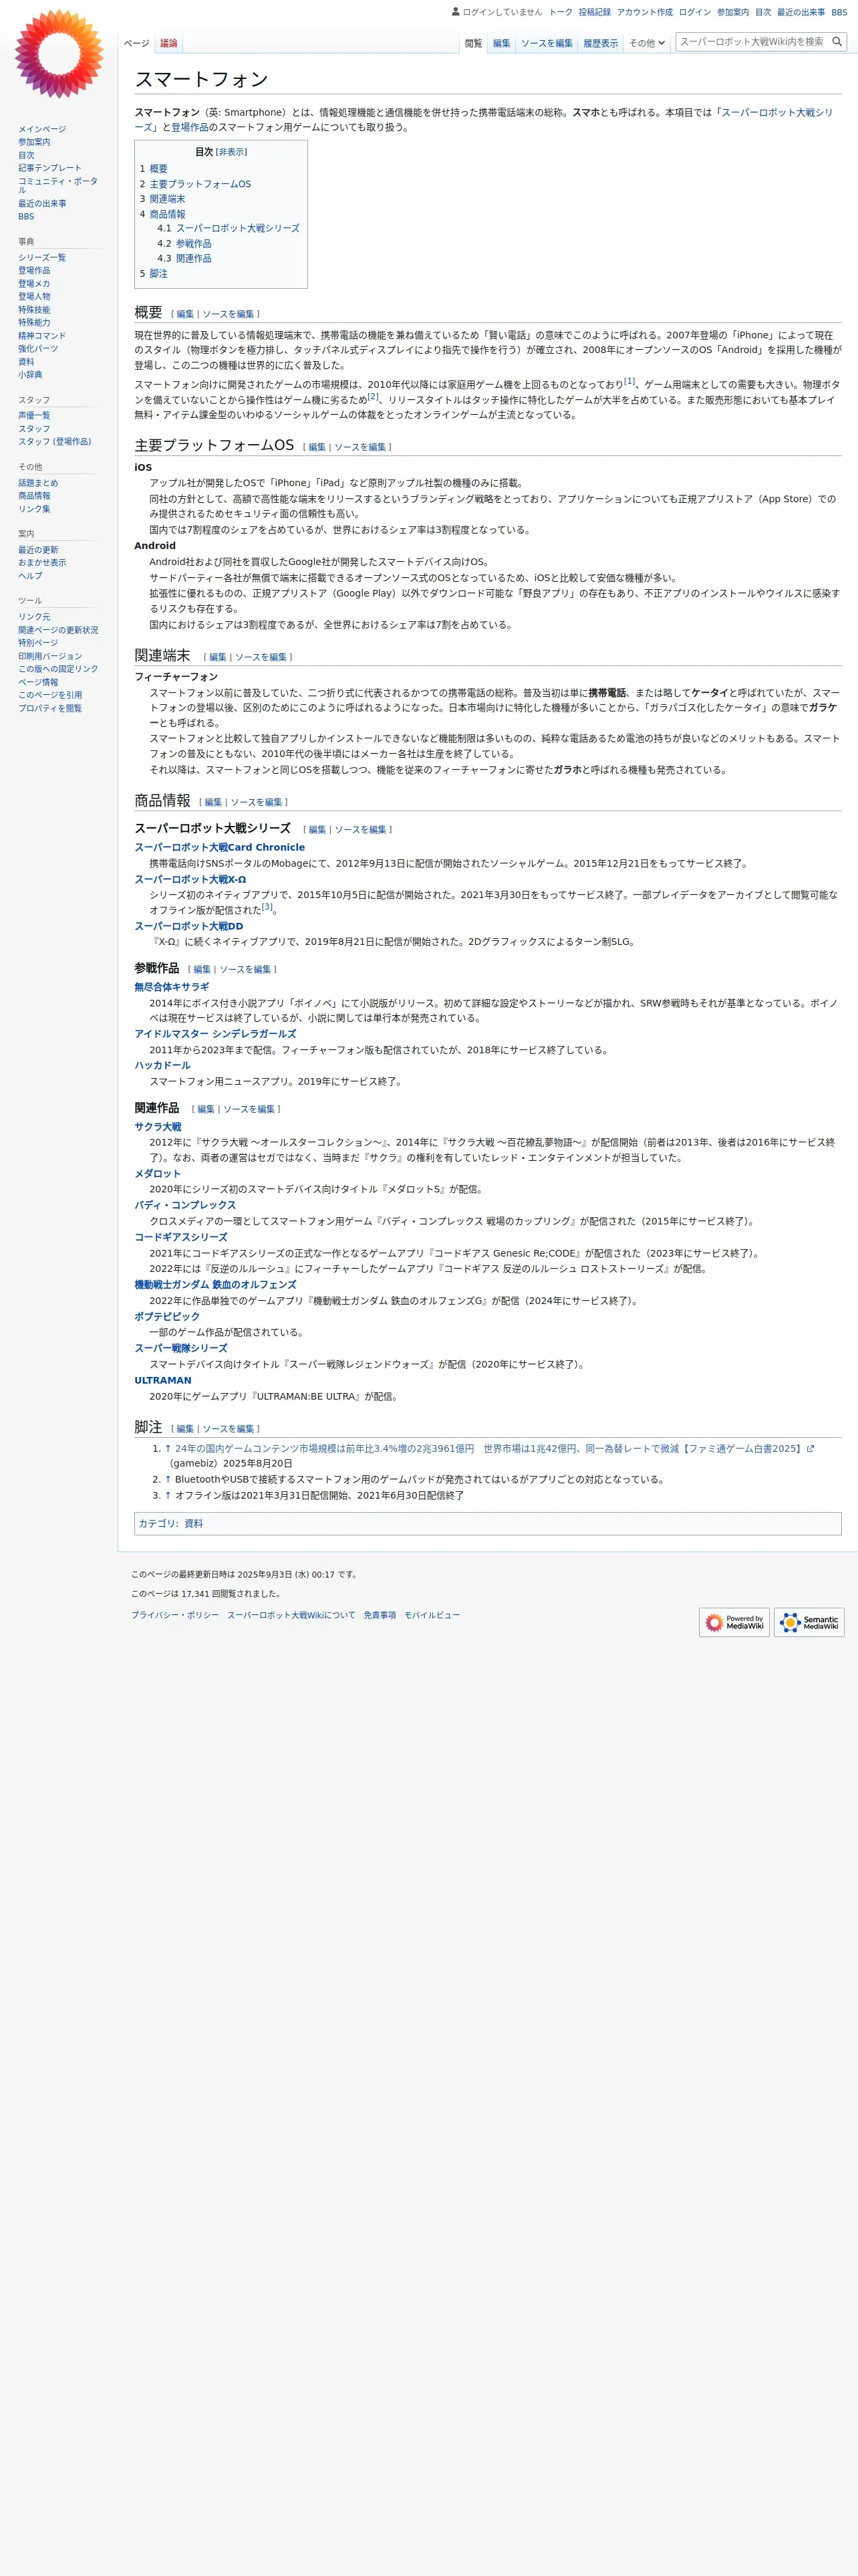Open リンク元 in the tools section
This screenshot has width=858, height=2576.
34,617
